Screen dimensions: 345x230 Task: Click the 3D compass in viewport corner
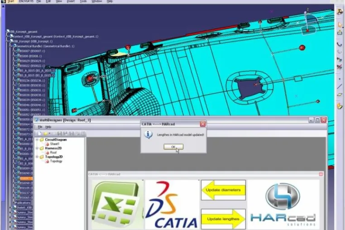pyautogui.click(x=309, y=22)
